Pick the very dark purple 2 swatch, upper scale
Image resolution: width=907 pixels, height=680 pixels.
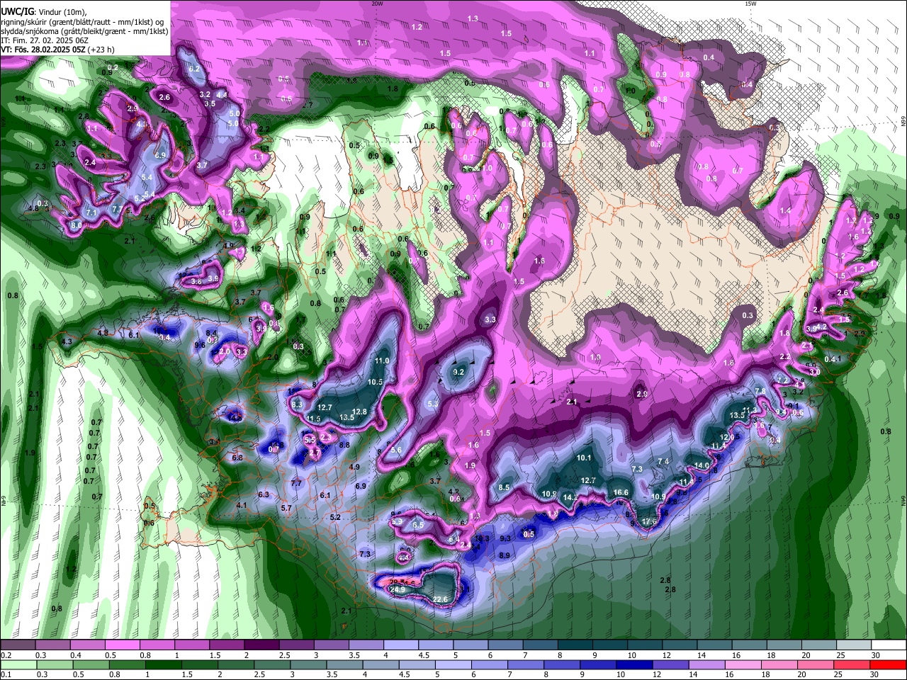coord(261,645)
